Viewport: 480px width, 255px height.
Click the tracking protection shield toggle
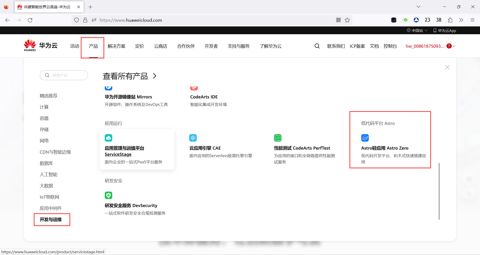click(76, 20)
